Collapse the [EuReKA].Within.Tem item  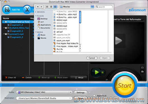(x=4, y=28)
